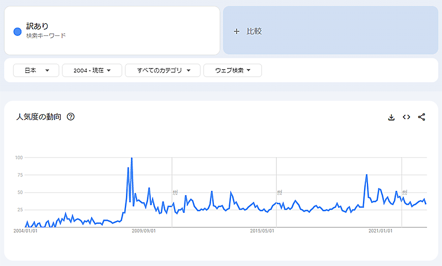
Task: Click the middle note marker on chart
Action: coord(280,192)
